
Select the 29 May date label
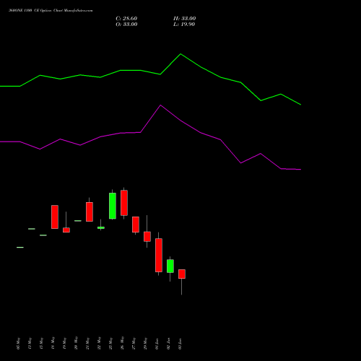pyautogui.click(x=145, y=344)
